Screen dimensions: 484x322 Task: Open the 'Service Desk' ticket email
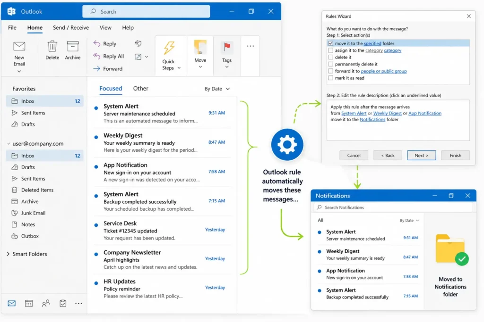[x=163, y=230]
